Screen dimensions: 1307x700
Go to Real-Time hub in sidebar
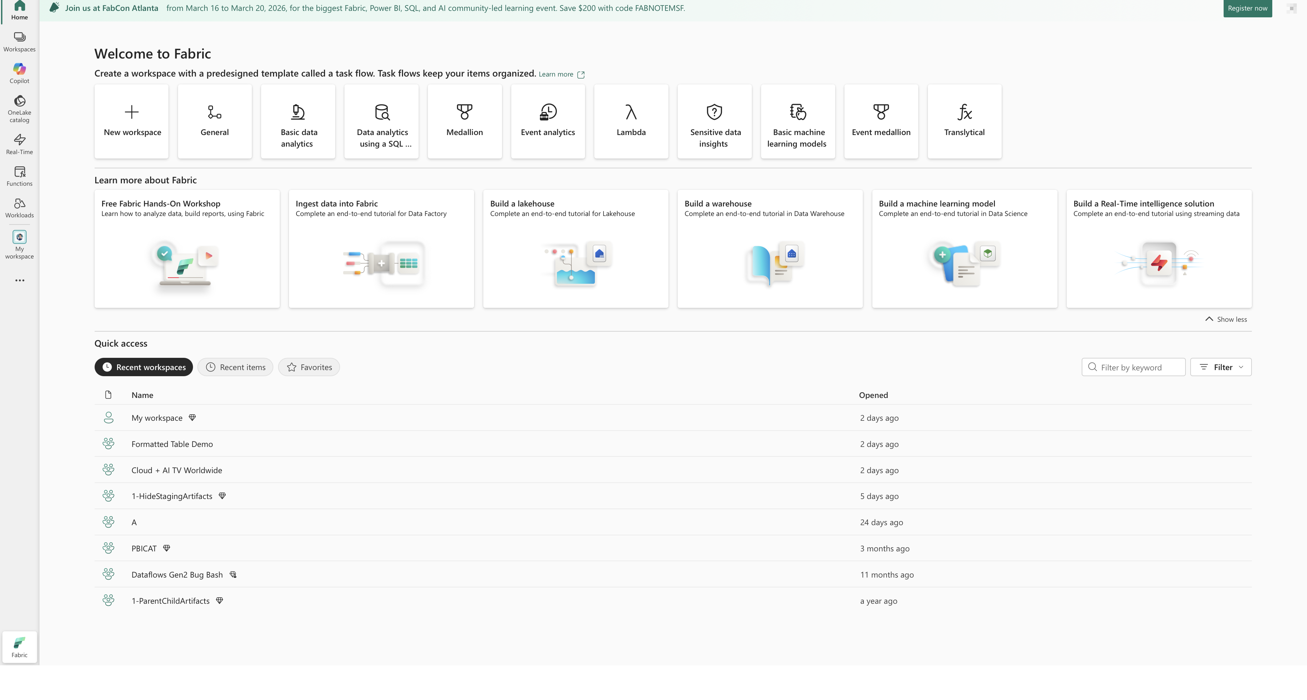tap(19, 144)
